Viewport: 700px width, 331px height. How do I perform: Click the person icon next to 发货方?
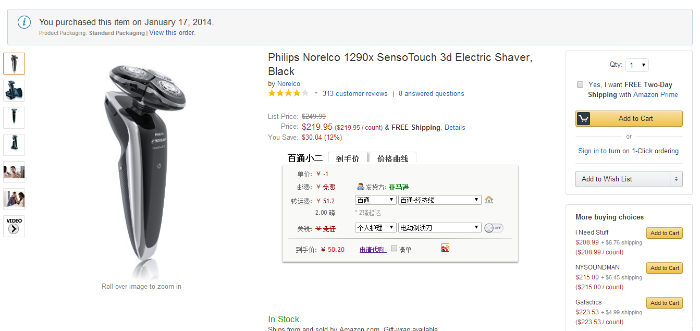[361, 187]
